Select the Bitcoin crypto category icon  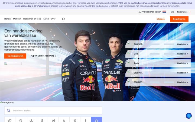coord(42,120)
